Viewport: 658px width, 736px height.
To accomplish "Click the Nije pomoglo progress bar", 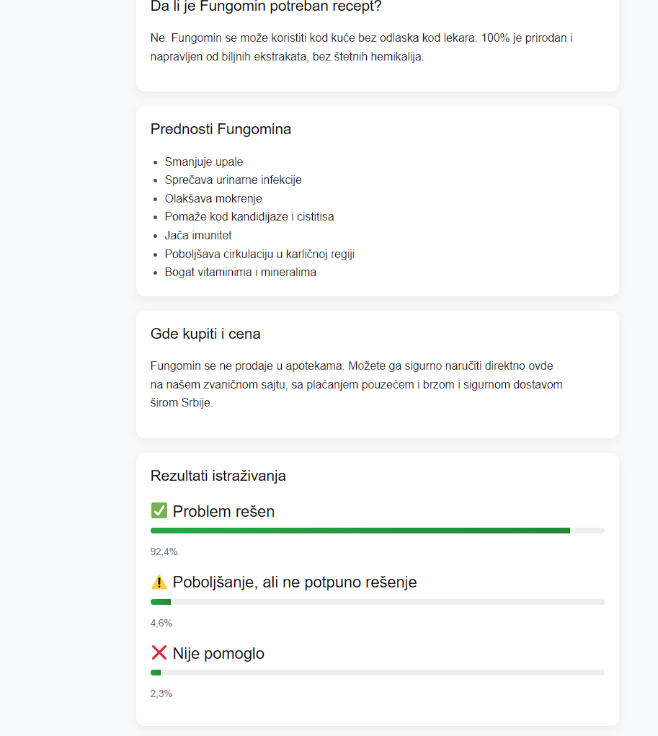I will coord(378,673).
